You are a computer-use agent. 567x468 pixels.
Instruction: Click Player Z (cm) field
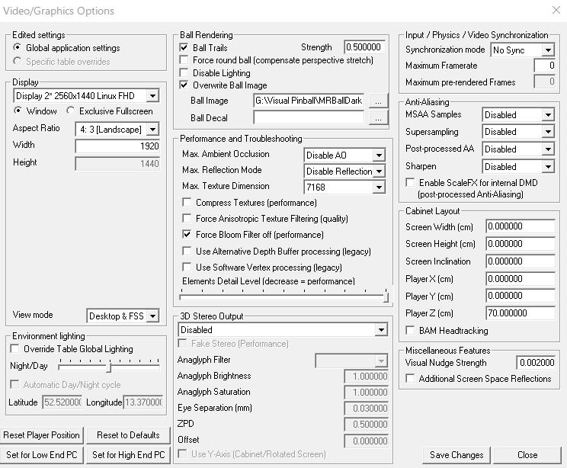tap(521, 313)
